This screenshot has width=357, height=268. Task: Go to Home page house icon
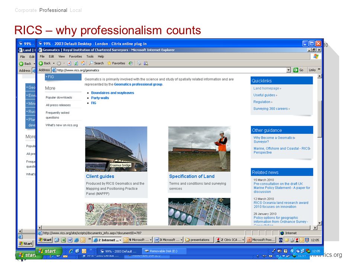tap(83, 63)
